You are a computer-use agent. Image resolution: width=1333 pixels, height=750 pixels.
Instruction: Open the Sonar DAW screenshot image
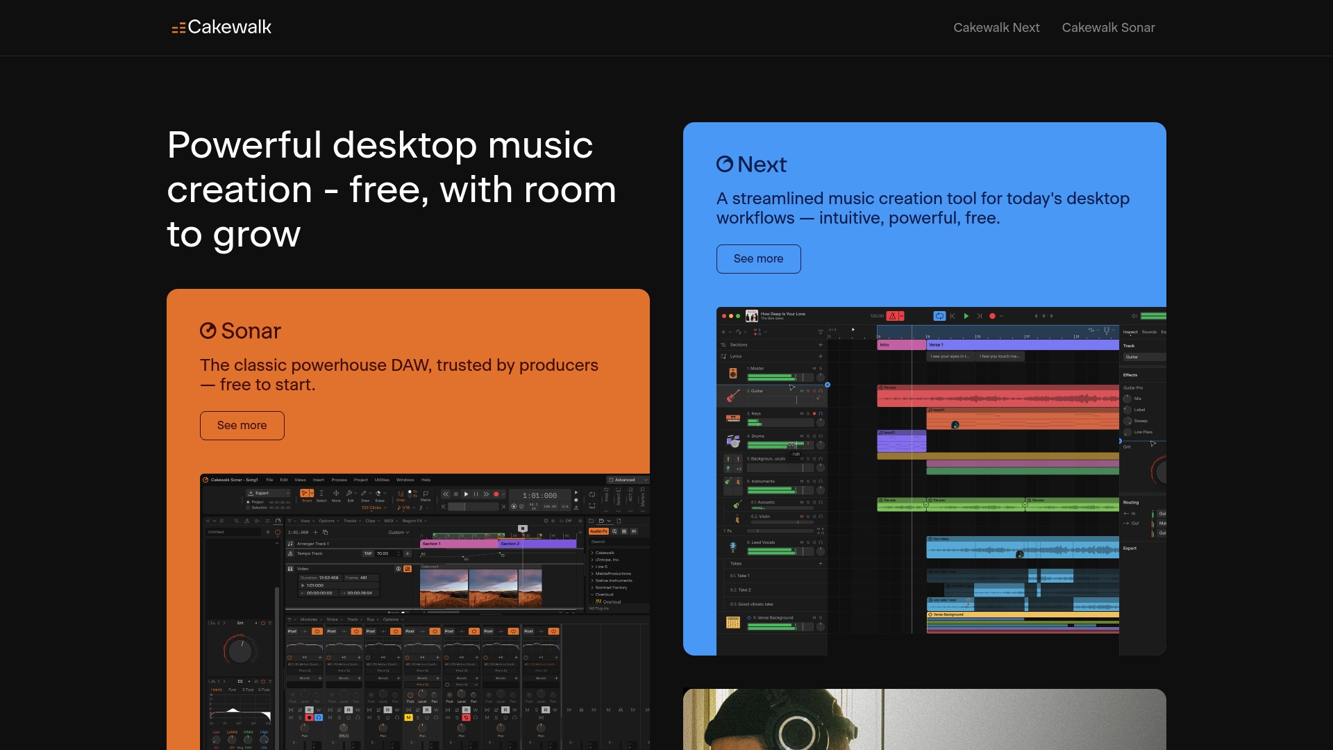point(425,612)
